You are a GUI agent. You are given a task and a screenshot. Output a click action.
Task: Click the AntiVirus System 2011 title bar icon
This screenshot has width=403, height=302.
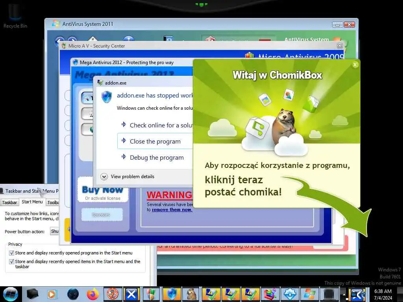pyautogui.click(x=56, y=24)
